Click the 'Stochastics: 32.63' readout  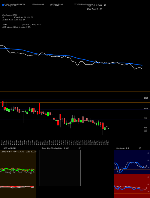10,15
